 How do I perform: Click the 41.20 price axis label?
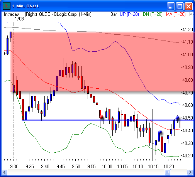[x=188, y=30]
